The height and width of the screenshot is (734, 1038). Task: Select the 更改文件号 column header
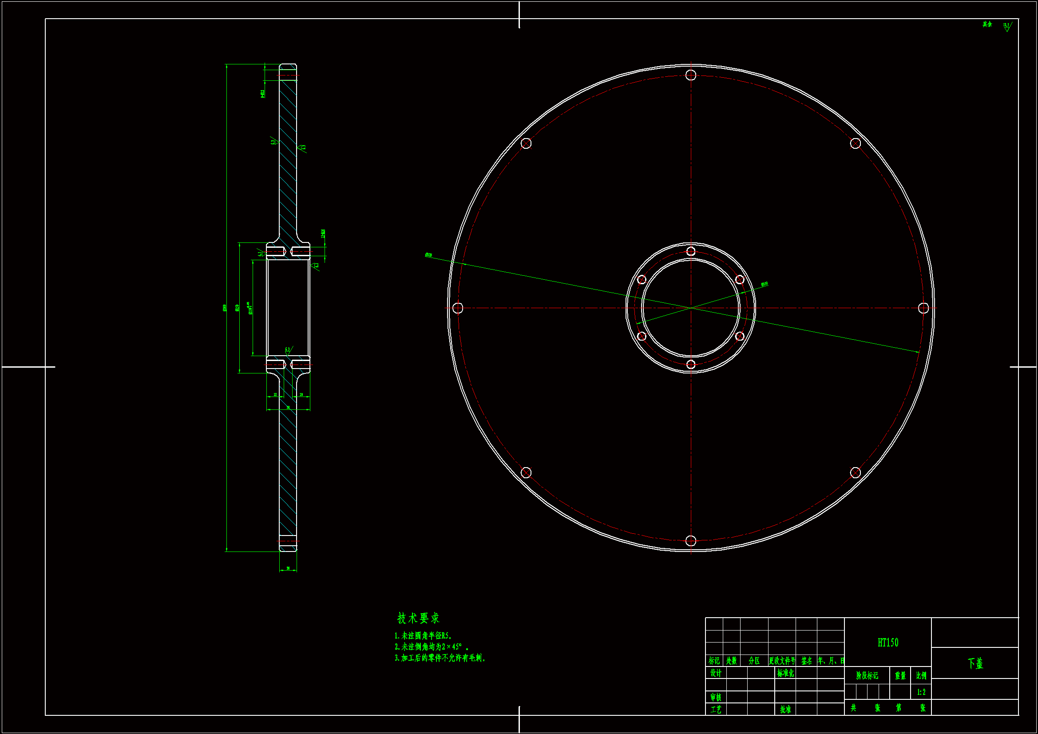[782, 661]
